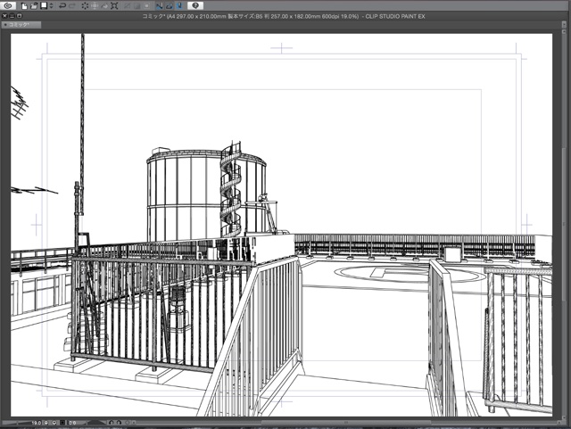Rotate canvas left with status bar icon

click(x=112, y=423)
